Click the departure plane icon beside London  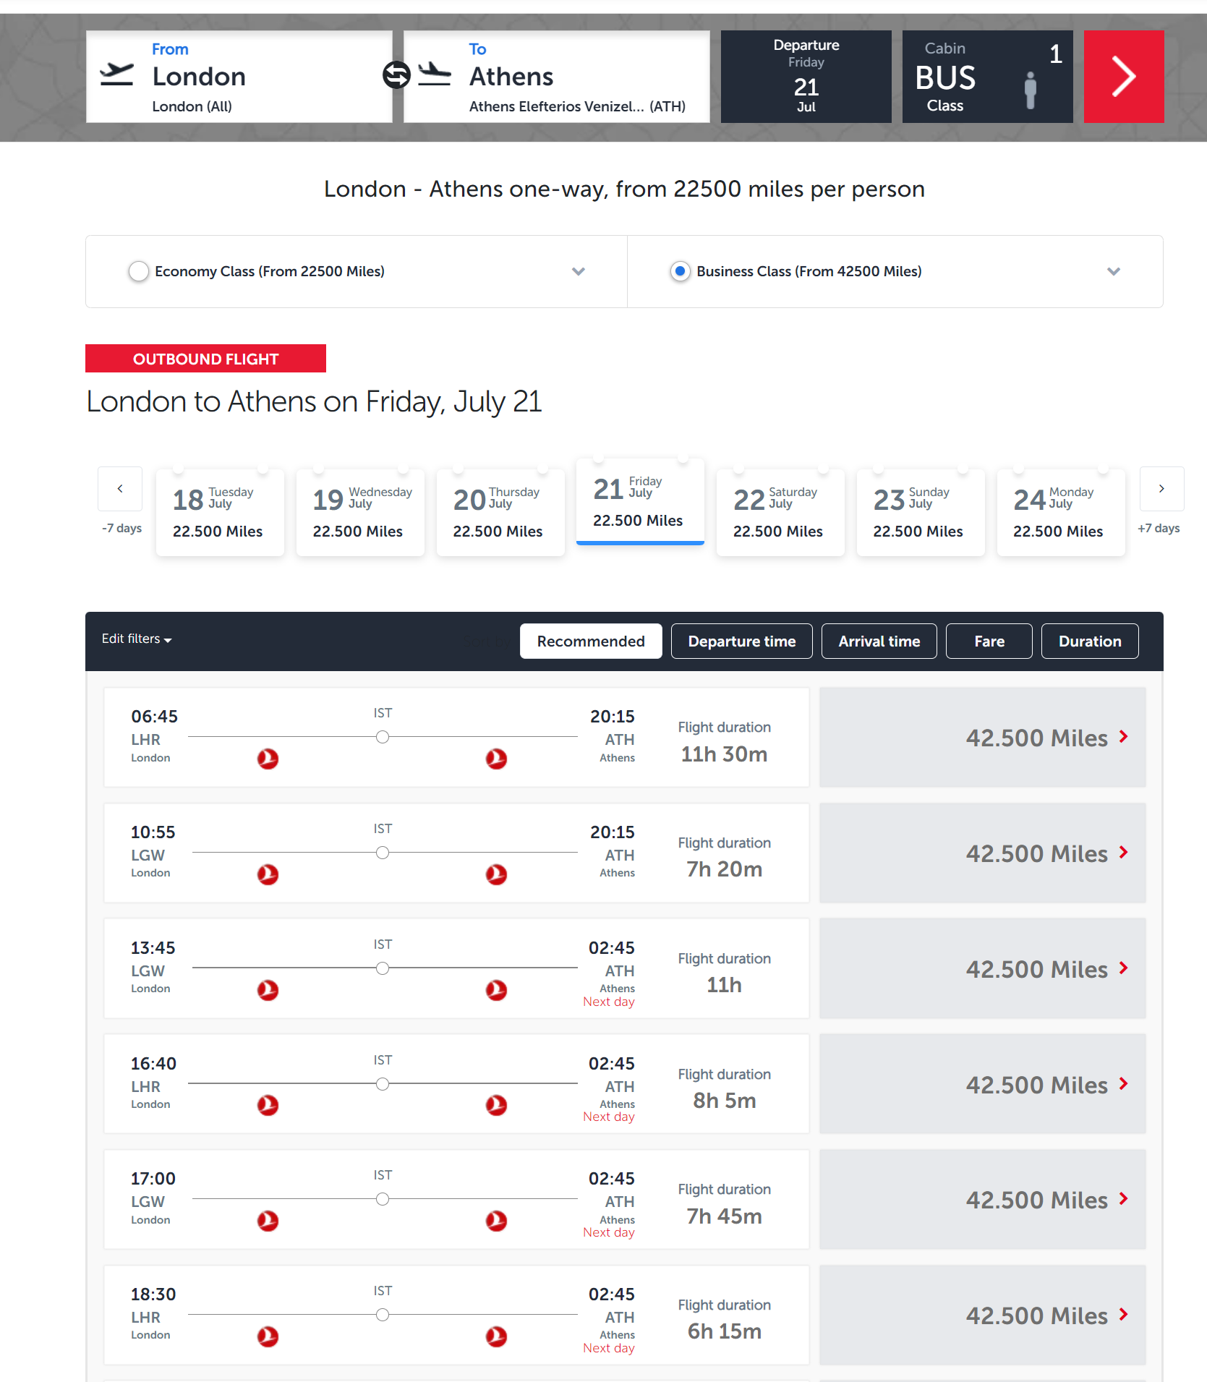point(116,75)
